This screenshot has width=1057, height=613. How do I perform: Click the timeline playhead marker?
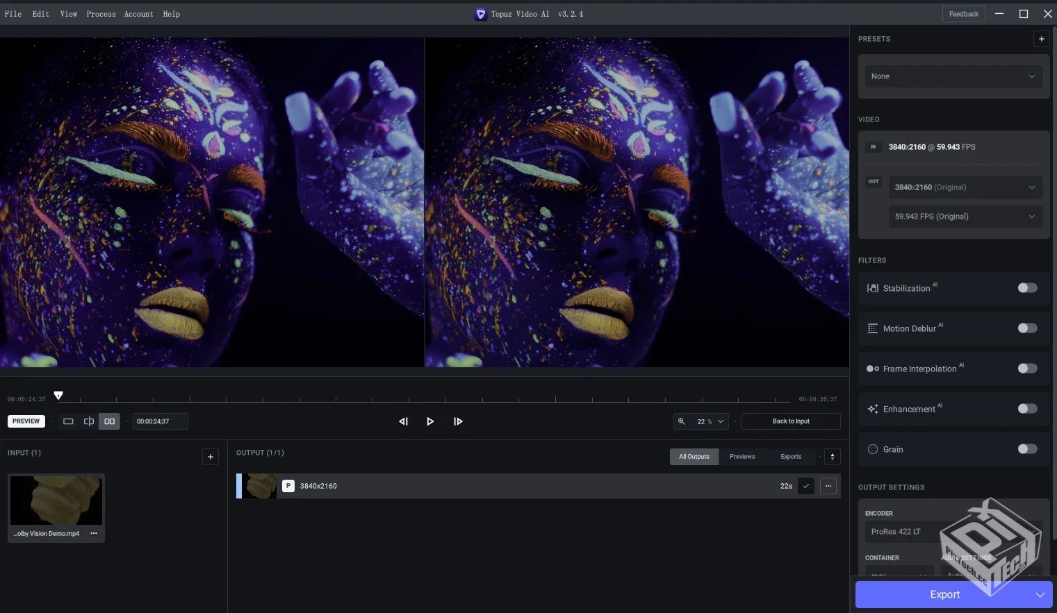coord(58,395)
